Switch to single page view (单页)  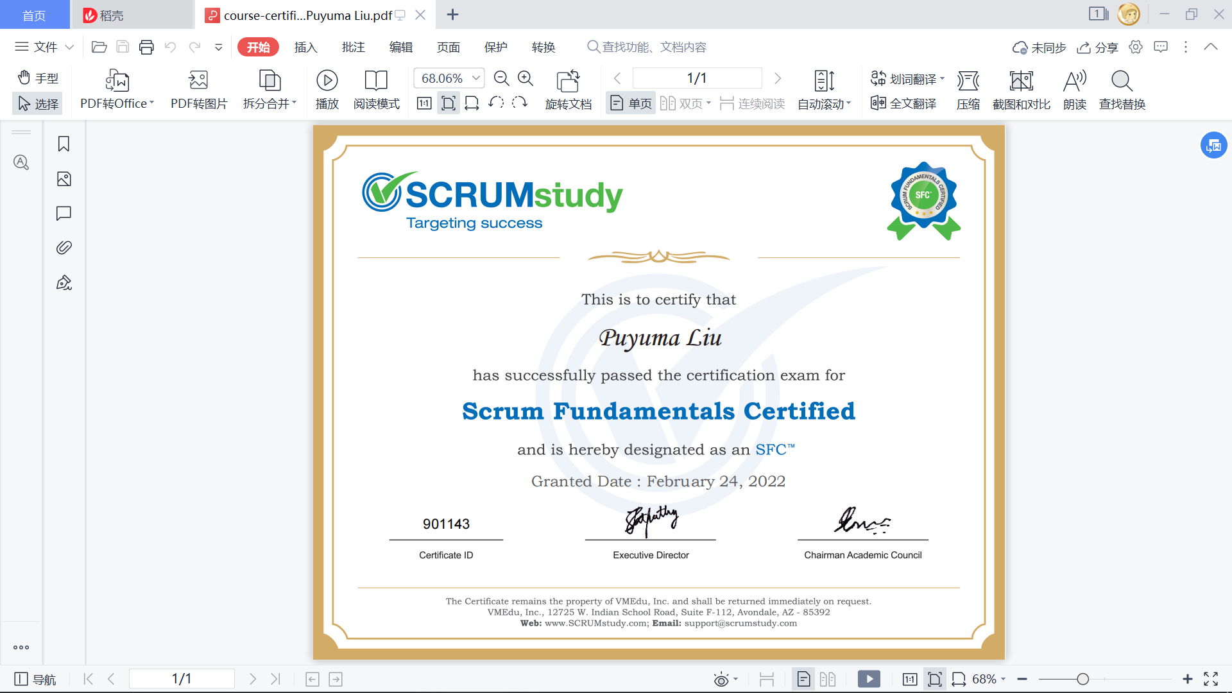(x=631, y=103)
